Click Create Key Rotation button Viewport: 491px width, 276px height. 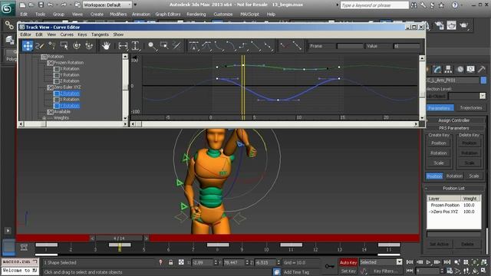point(438,153)
